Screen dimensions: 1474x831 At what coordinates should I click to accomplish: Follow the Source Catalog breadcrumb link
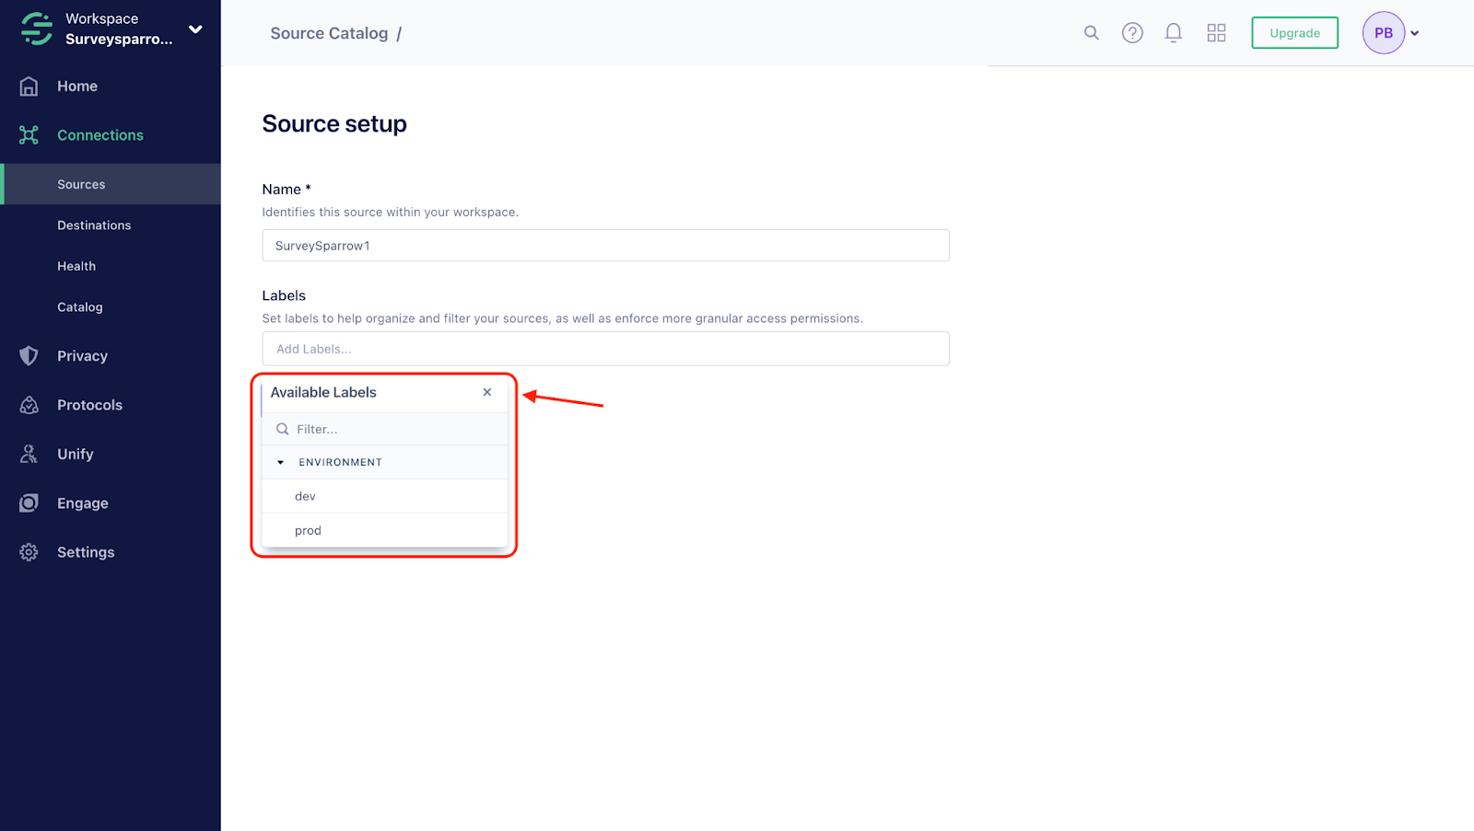pos(329,33)
